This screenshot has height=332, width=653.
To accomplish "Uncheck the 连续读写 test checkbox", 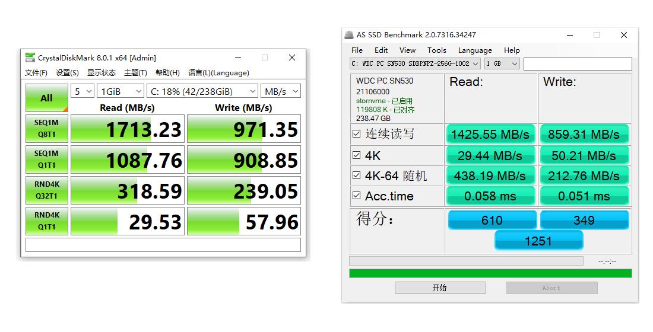I will pos(357,133).
